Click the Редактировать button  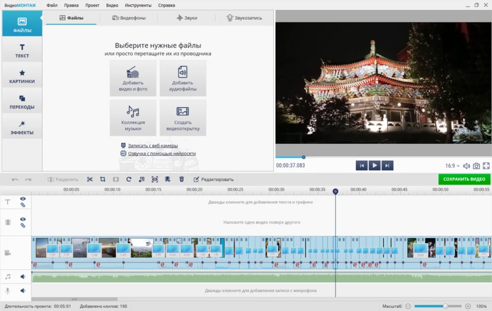coord(214,179)
